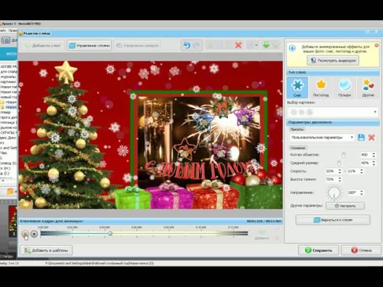Image resolution: width=383 pixels, height=287 pixels.
Task: Click the timeline playhead handle
Action: tap(110, 234)
